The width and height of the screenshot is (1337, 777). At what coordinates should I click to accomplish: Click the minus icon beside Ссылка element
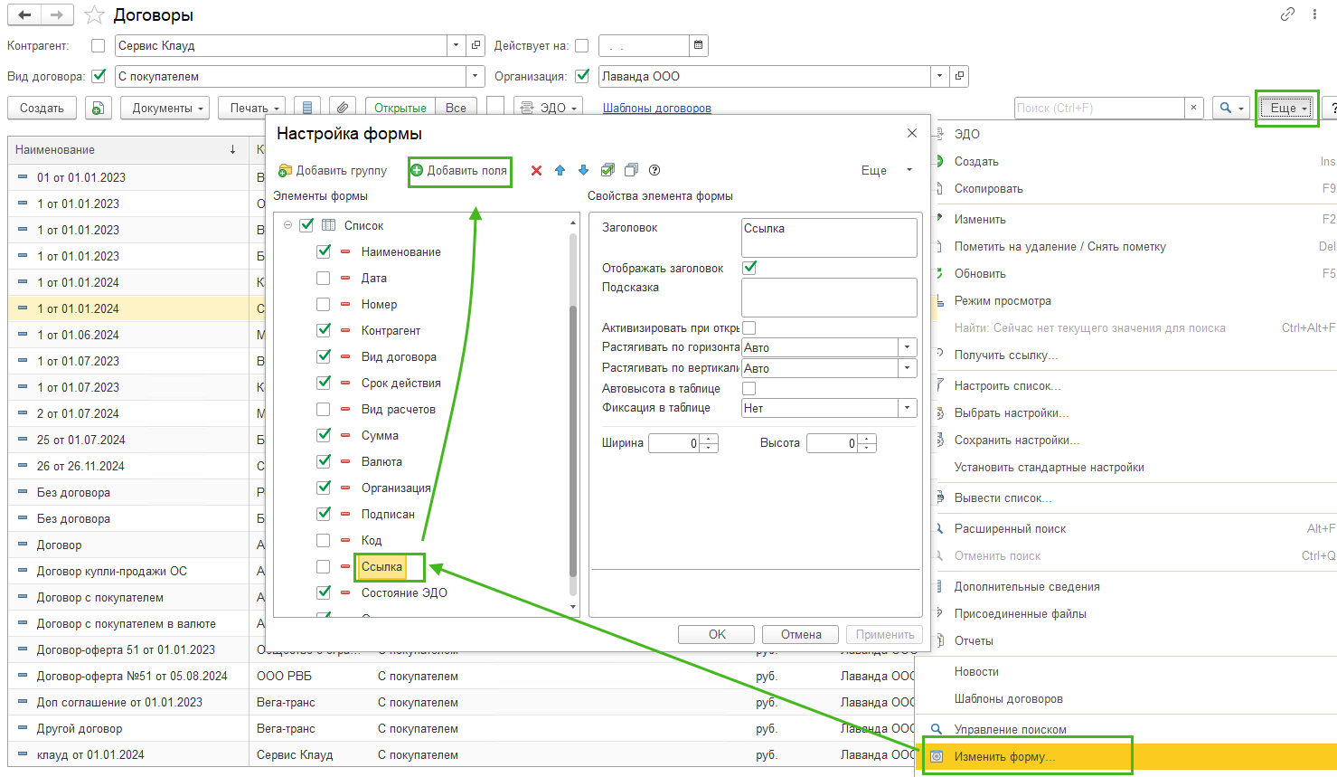pos(345,566)
